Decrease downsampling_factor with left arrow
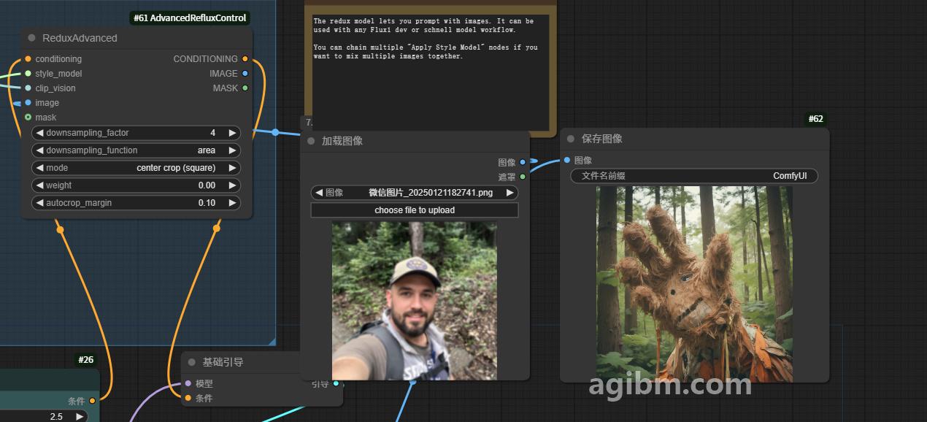927x422 pixels. tap(39, 133)
